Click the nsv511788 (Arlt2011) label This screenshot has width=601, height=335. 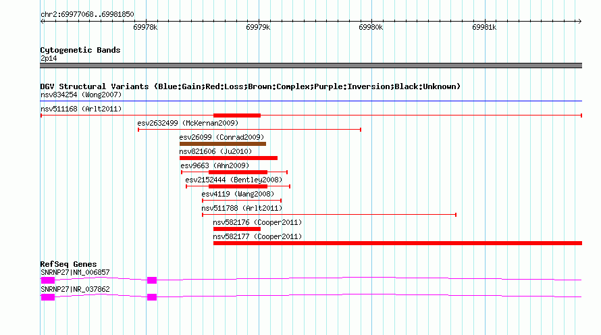(242, 208)
